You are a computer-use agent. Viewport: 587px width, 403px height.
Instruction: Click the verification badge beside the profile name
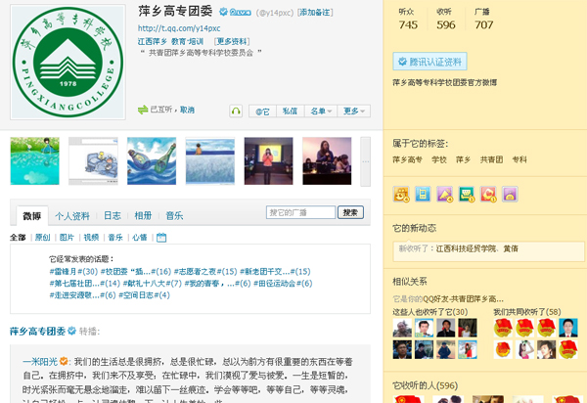point(222,12)
